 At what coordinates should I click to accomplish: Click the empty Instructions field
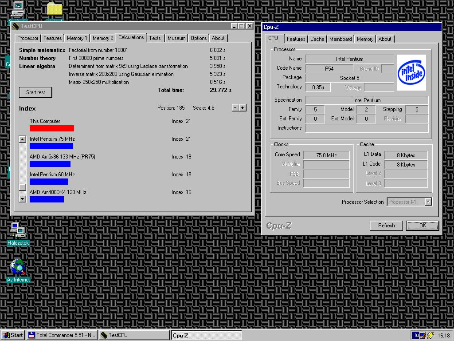coord(367,128)
